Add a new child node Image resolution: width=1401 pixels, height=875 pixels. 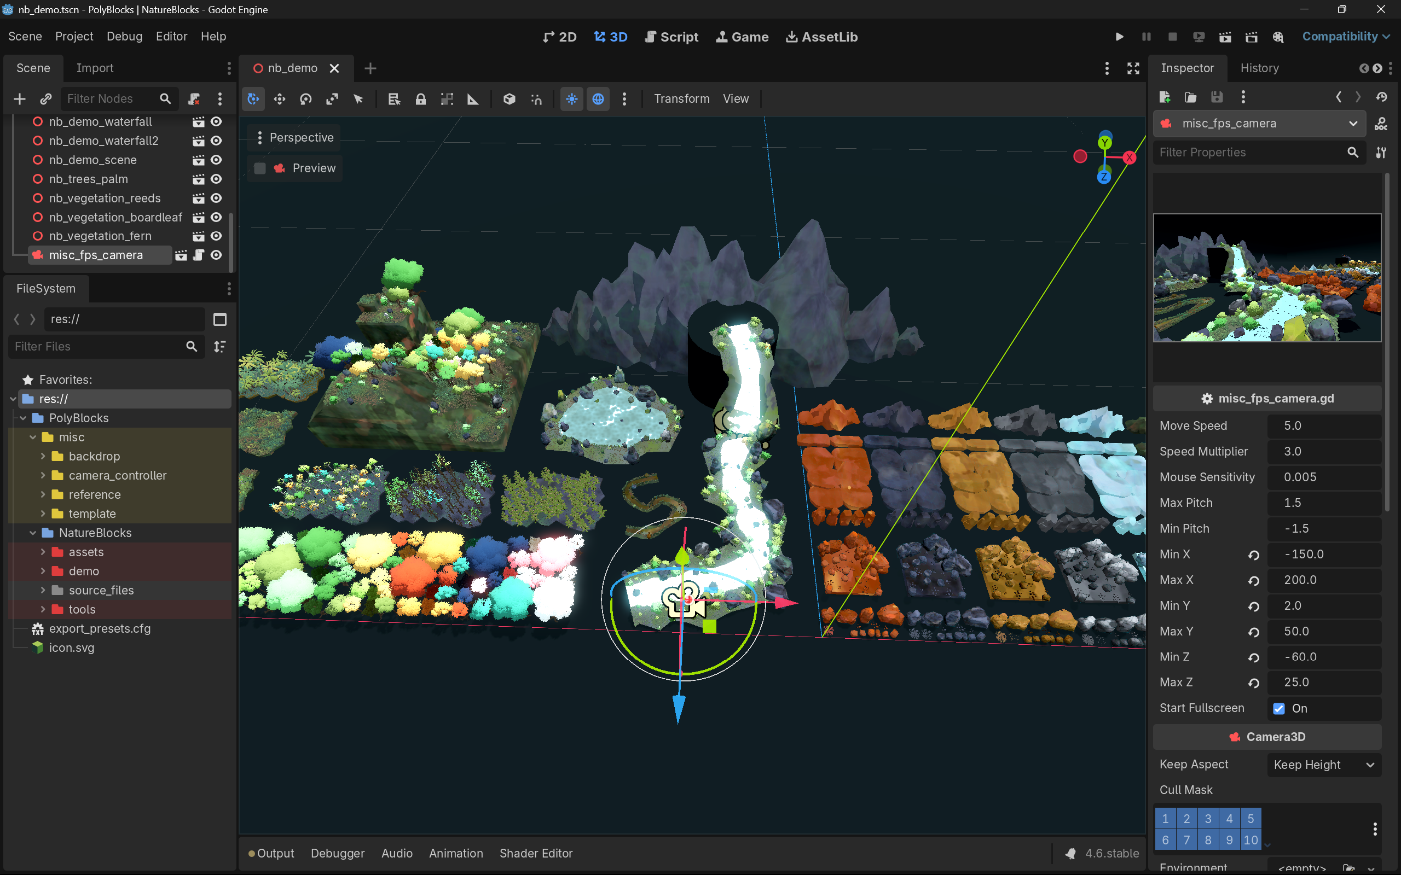pos(20,99)
